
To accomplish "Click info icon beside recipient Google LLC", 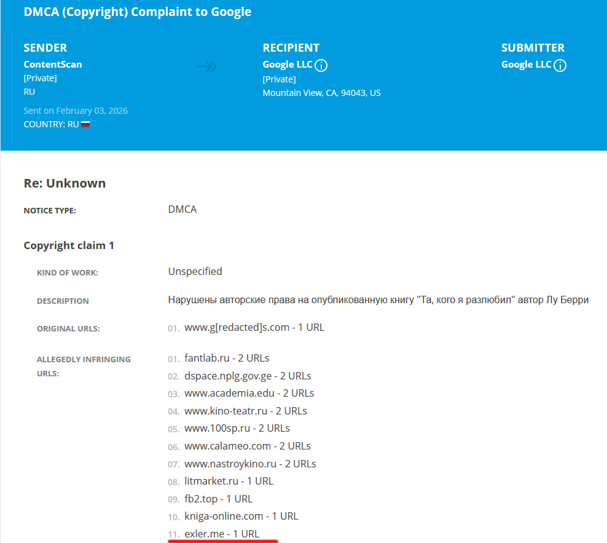I will point(321,66).
